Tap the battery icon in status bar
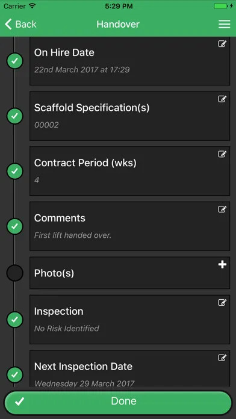The height and width of the screenshot is (419, 236). (x=222, y=6)
